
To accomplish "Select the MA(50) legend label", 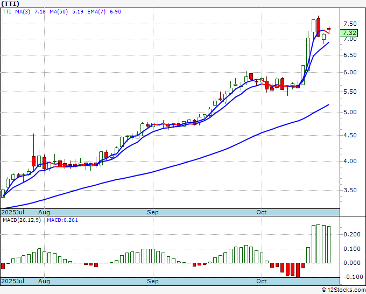I will click(59, 11).
